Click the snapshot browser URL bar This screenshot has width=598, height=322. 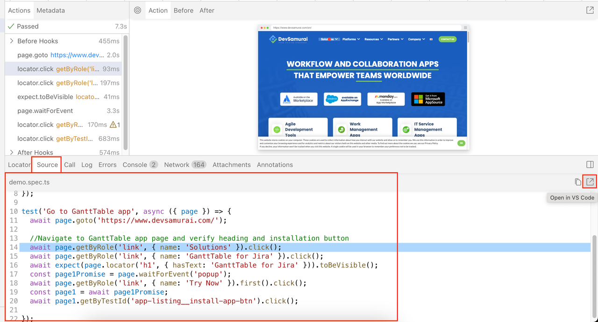click(x=366, y=28)
